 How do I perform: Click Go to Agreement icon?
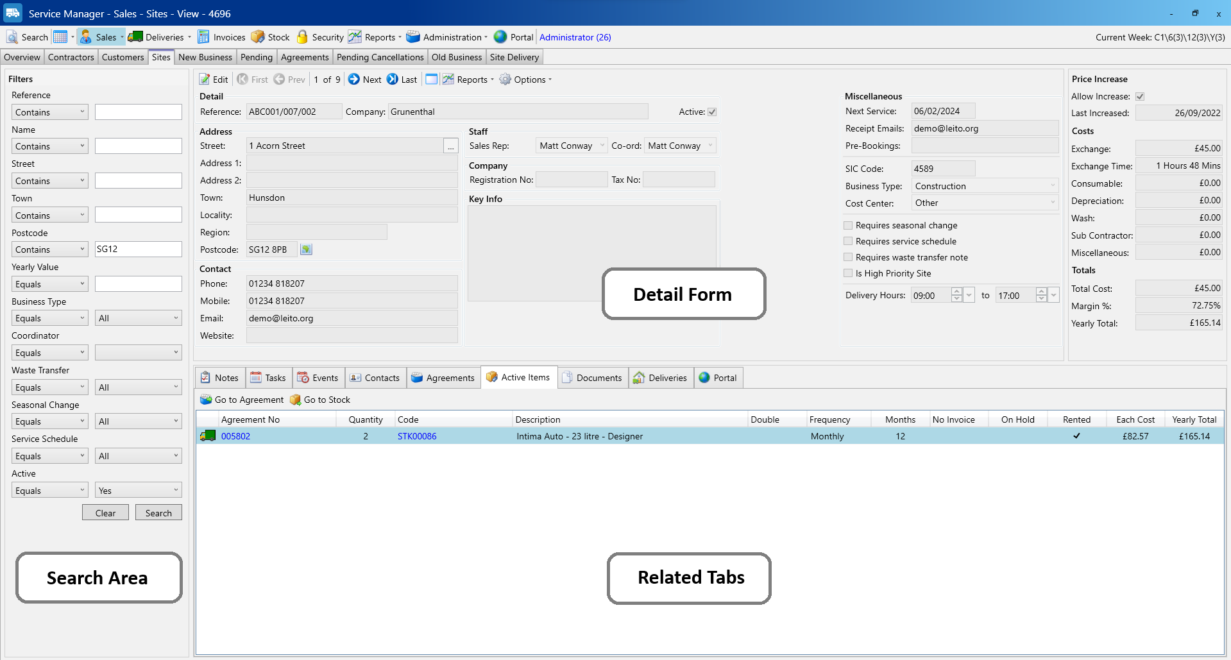click(x=206, y=400)
